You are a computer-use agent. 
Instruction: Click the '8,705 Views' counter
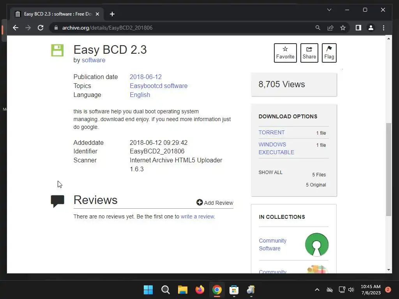(x=281, y=84)
